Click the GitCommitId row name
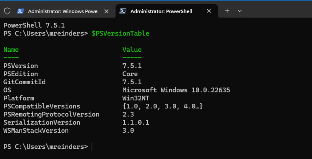This screenshot has height=159, width=312. [24, 82]
